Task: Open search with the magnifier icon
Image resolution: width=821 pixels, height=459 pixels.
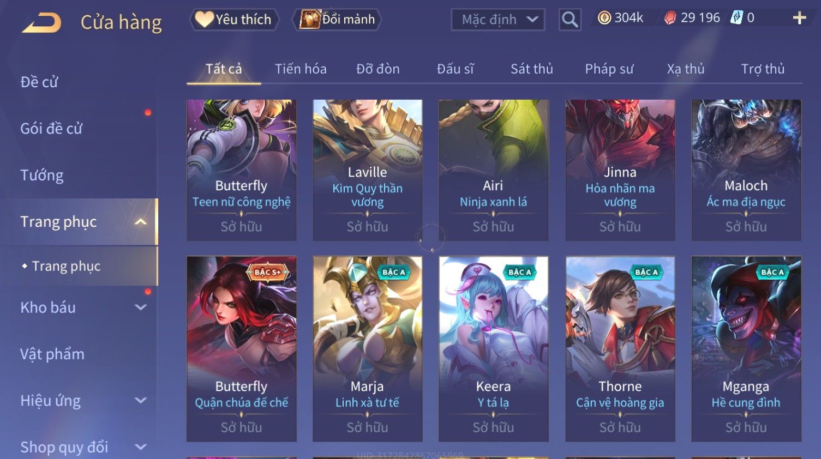Action: click(570, 20)
